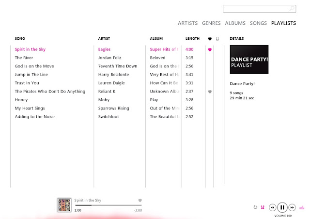Click the previous track button
The width and height of the screenshot is (310, 219).
coord(272,207)
